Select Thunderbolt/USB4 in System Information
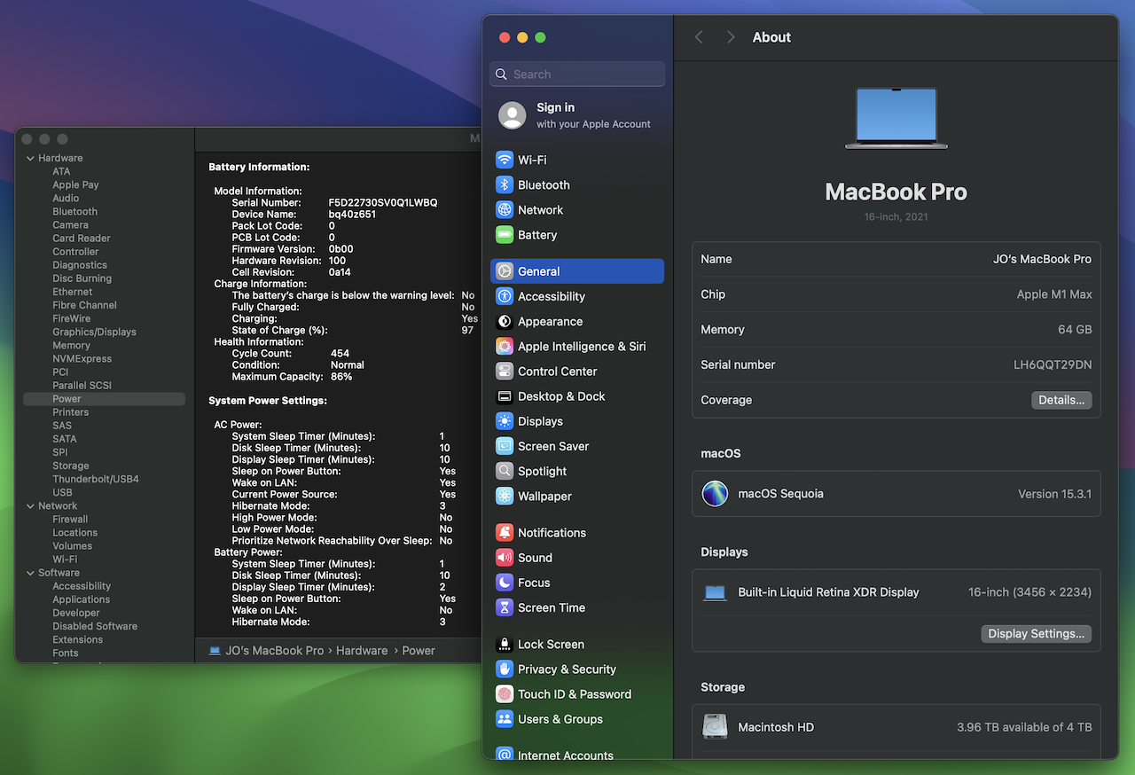Image resolution: width=1135 pixels, height=775 pixels. [96, 479]
